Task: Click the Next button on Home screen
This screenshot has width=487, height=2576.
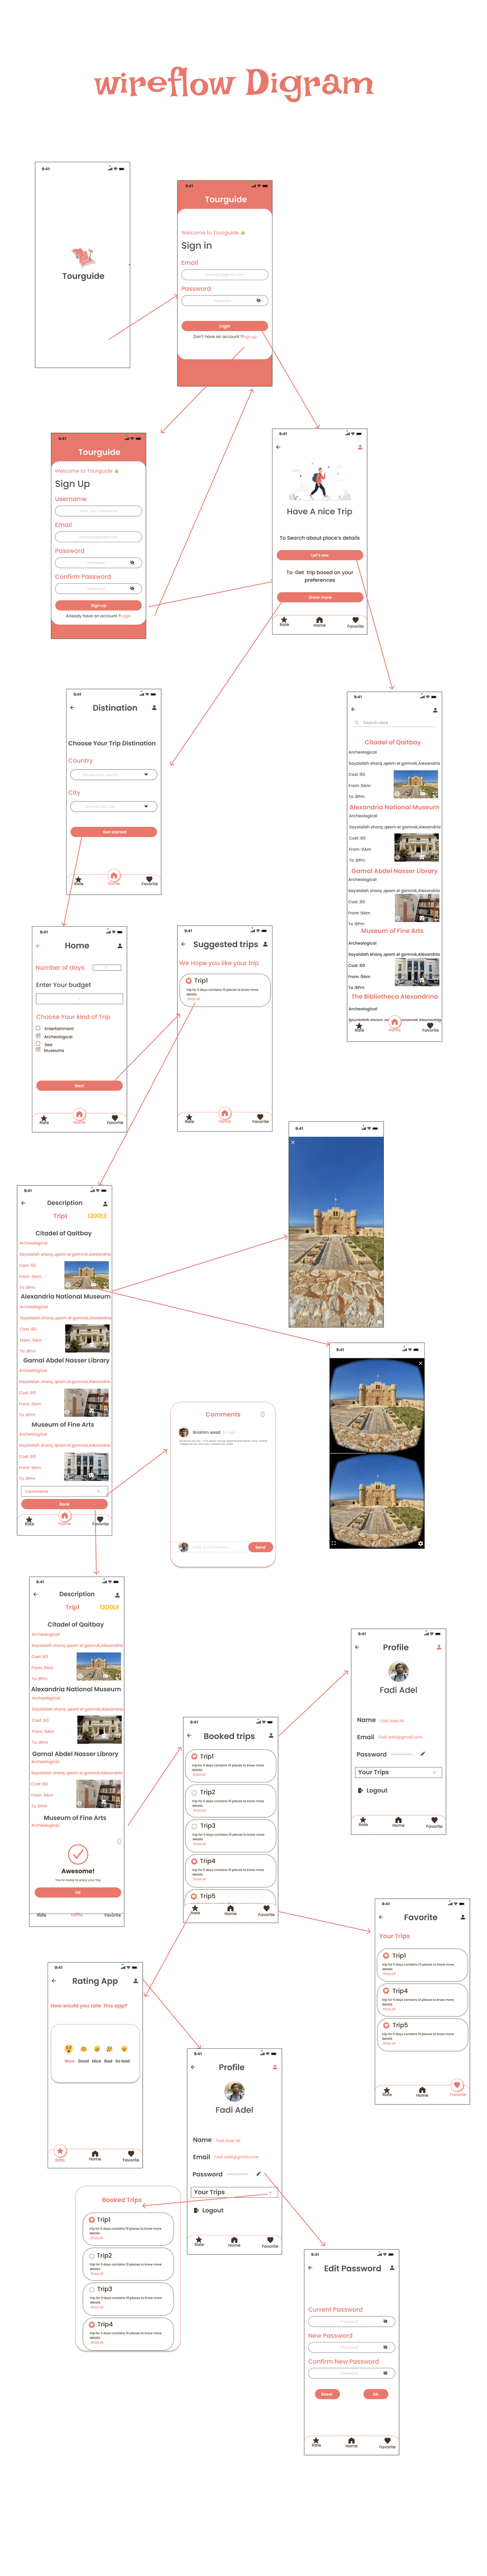Action: 79,1085
